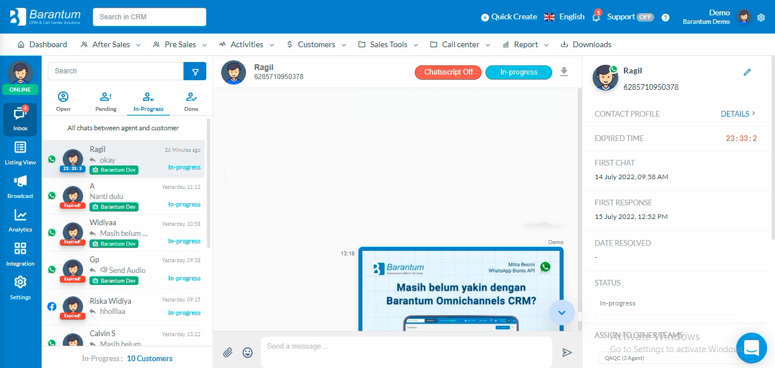Click chat list Search field
Image resolution: width=775 pixels, height=368 pixels.
(x=116, y=71)
